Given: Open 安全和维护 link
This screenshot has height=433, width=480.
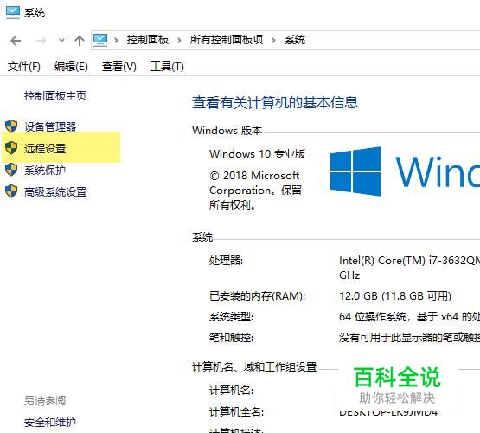Looking at the screenshot, I should tap(50, 423).
